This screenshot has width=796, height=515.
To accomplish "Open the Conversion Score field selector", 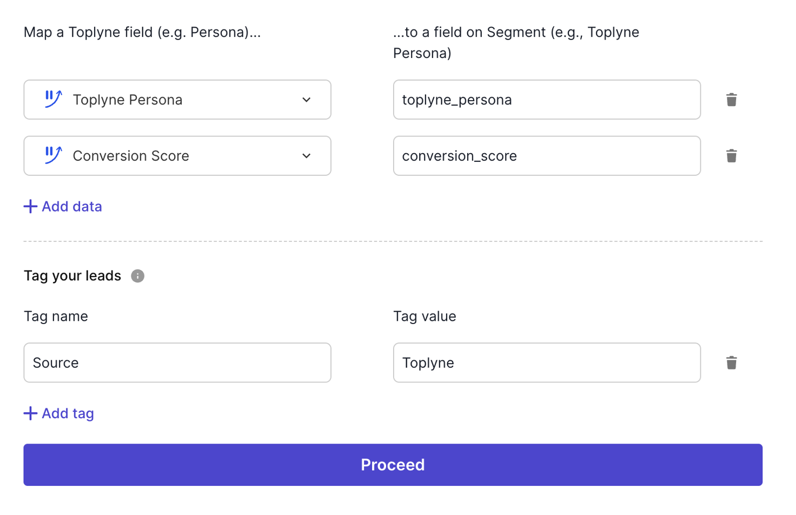I will pos(177,156).
